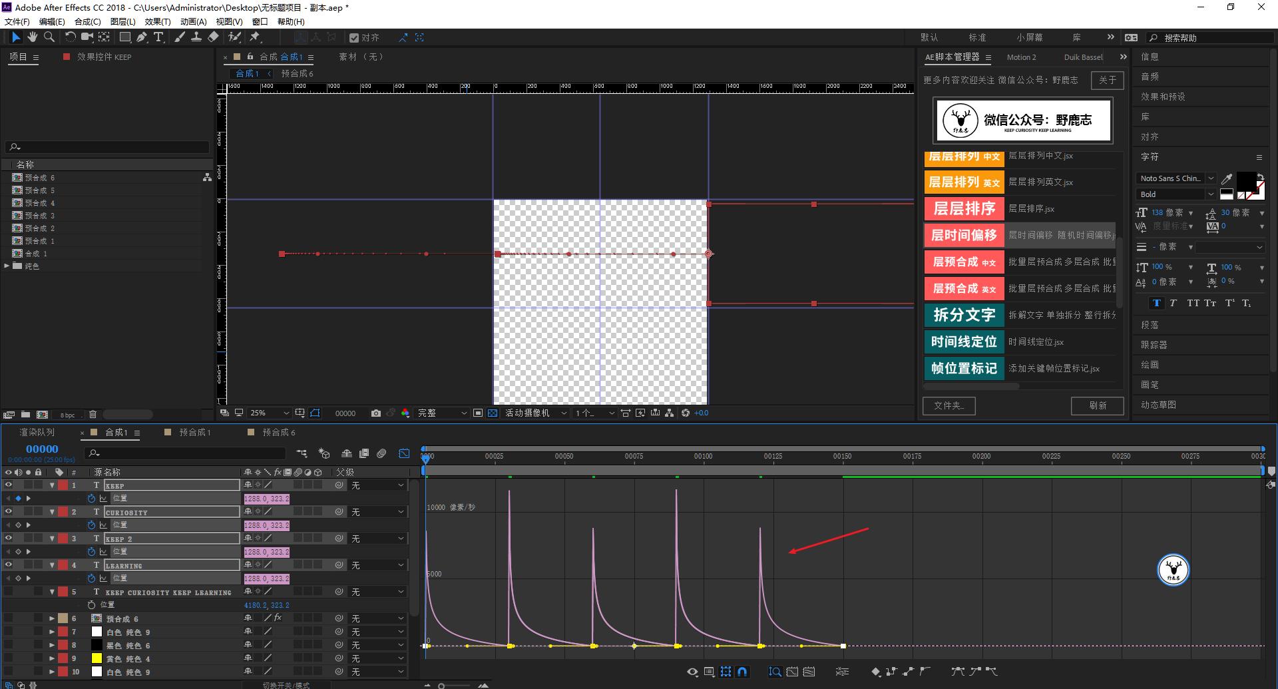
Task: Run the 拆分文字 script button
Action: pyautogui.click(x=963, y=315)
